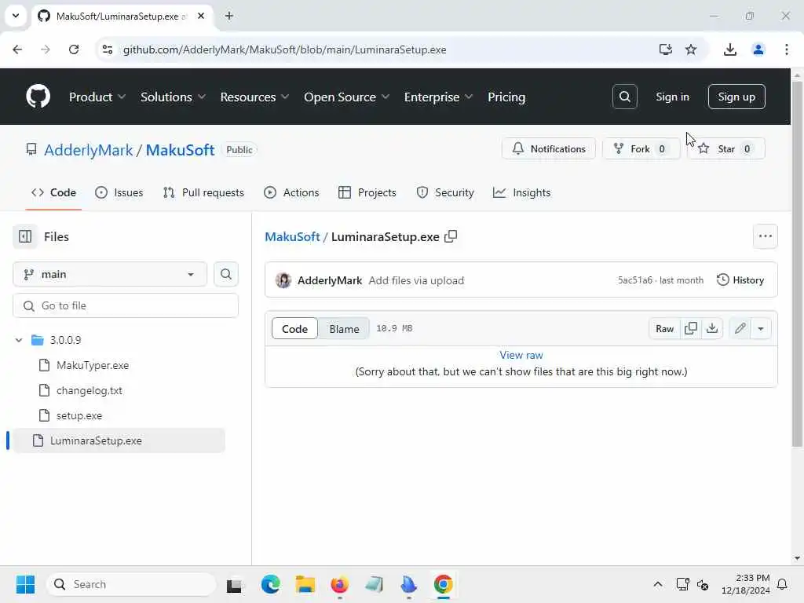Open the Actions tab
This screenshot has width=804, height=603.
tap(291, 192)
